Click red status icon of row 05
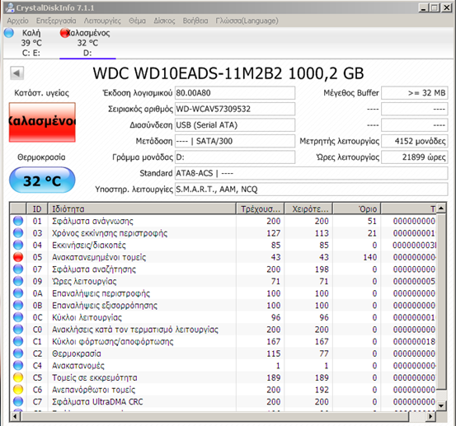 coord(18,257)
